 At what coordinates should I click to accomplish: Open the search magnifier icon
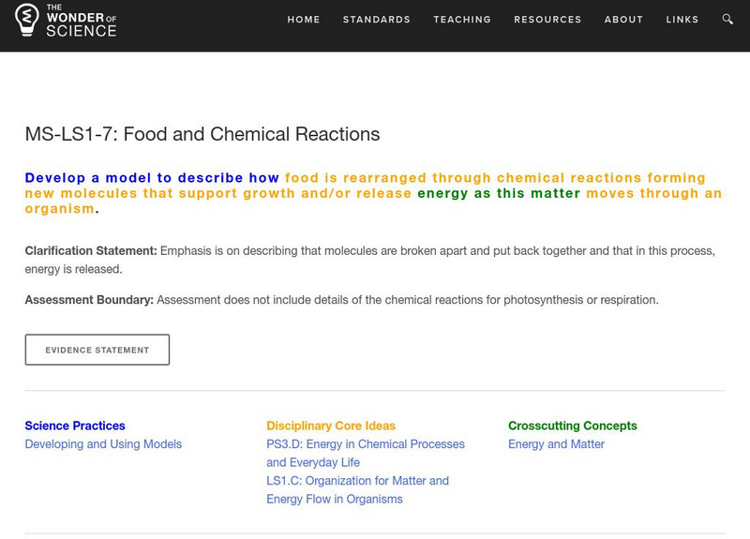tap(727, 20)
